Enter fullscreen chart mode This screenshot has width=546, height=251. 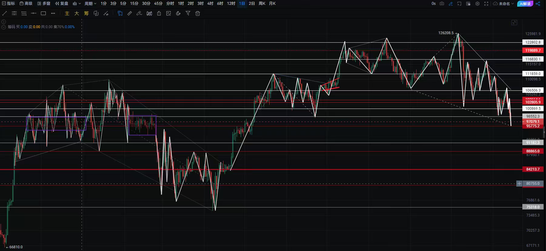coord(486,4)
